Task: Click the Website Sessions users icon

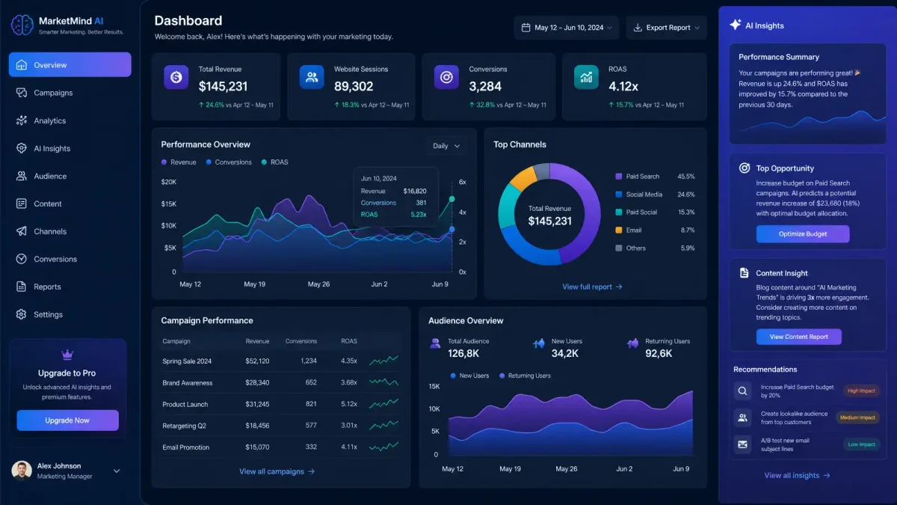Action: [312, 77]
